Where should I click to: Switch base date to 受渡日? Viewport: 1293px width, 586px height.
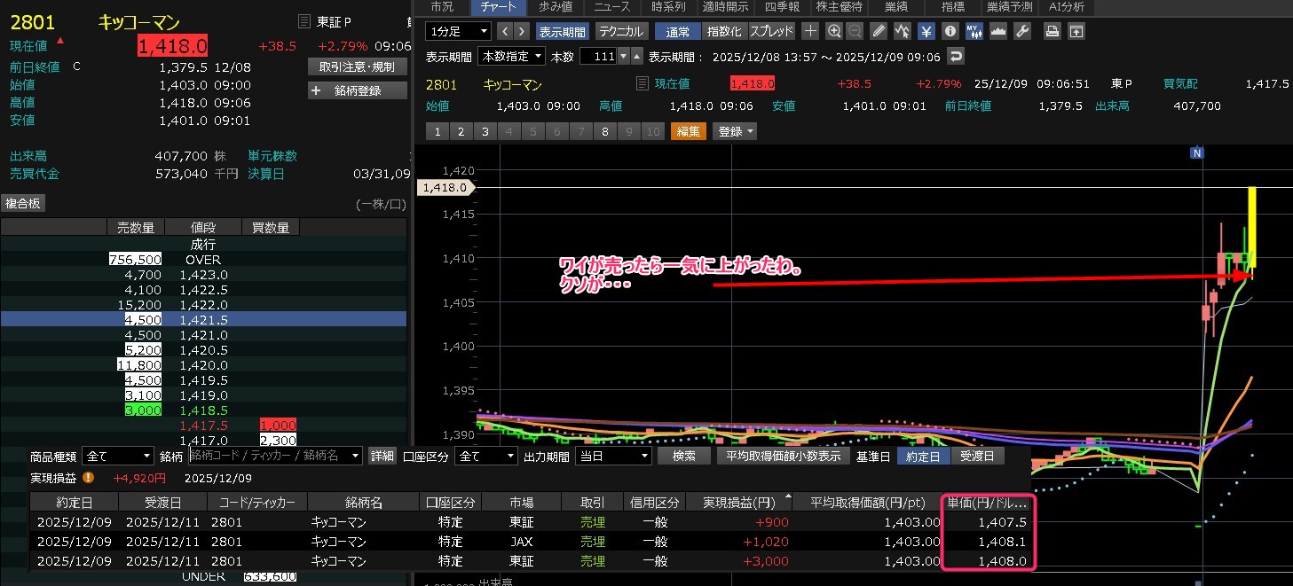pyautogui.click(x=977, y=456)
